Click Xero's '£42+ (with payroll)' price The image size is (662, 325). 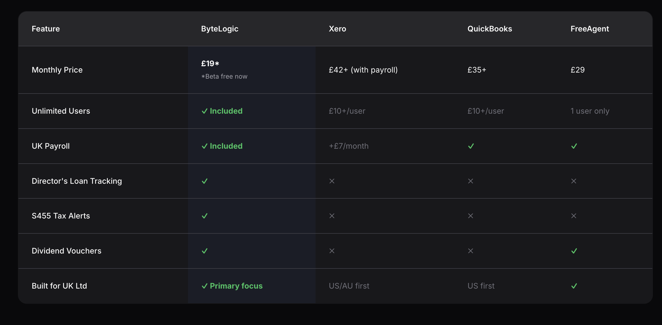tap(363, 70)
